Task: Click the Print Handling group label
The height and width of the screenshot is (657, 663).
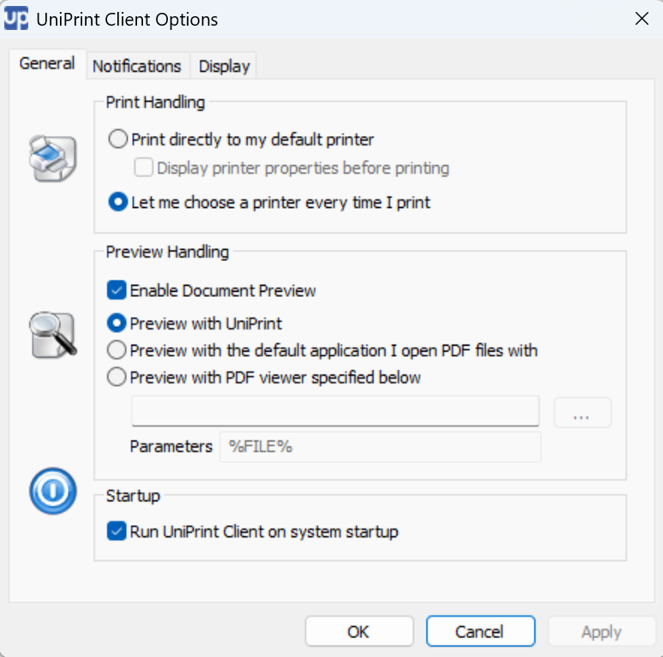Action: point(155,102)
